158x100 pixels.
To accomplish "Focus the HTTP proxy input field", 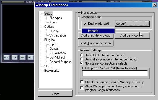I will [115, 73].
